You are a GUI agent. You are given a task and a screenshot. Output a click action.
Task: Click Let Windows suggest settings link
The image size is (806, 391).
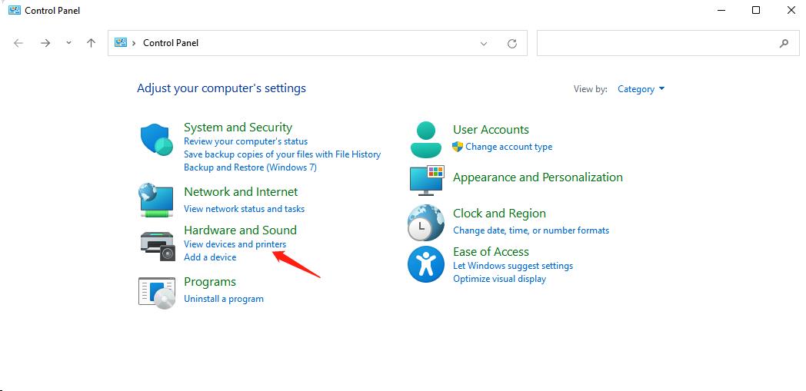point(513,266)
